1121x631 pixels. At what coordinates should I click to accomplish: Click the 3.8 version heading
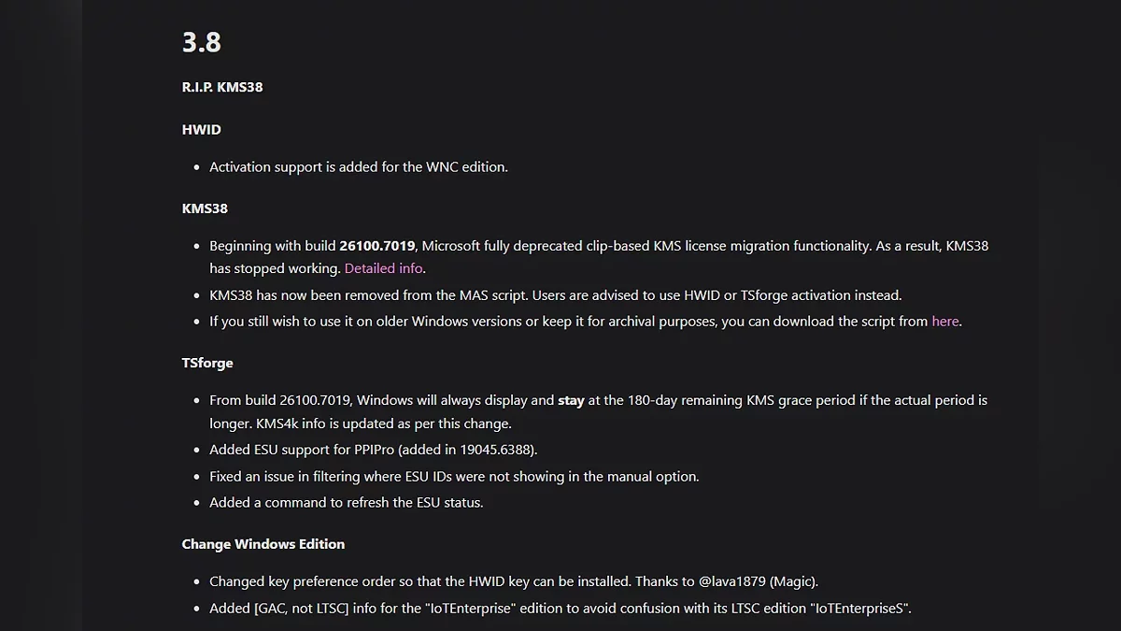202,42
